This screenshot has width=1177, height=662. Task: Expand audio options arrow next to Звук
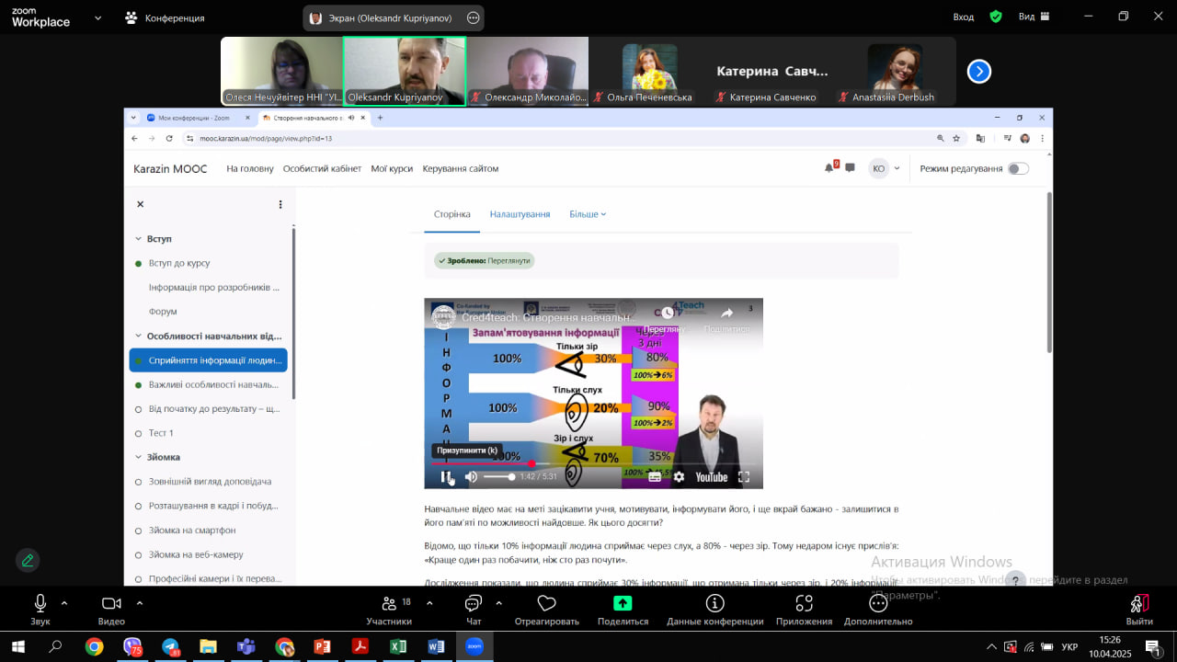click(x=64, y=603)
